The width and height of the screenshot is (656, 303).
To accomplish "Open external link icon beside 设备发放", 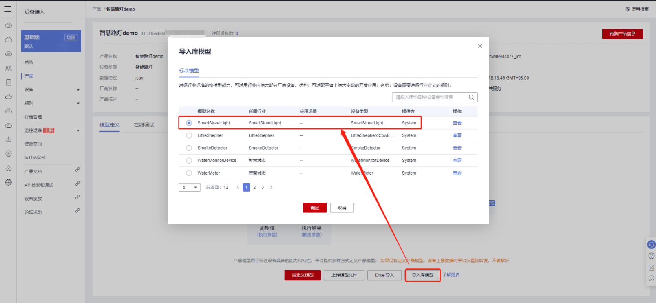I will (77, 197).
